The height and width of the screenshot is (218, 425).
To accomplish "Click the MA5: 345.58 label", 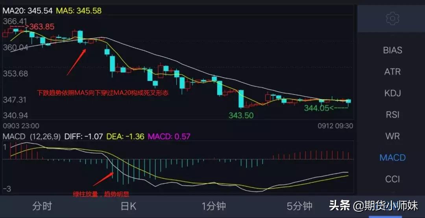I will pyautogui.click(x=79, y=11).
